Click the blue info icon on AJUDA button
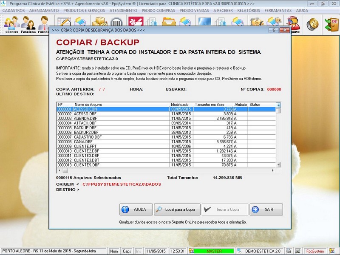 [125, 210]
